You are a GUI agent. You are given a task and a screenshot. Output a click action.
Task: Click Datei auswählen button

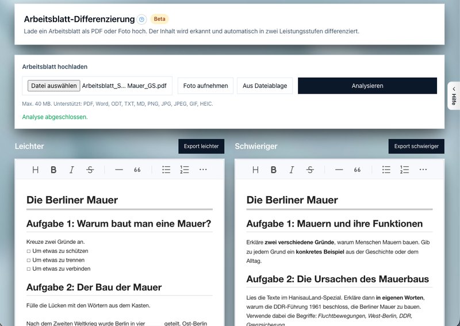click(x=53, y=86)
